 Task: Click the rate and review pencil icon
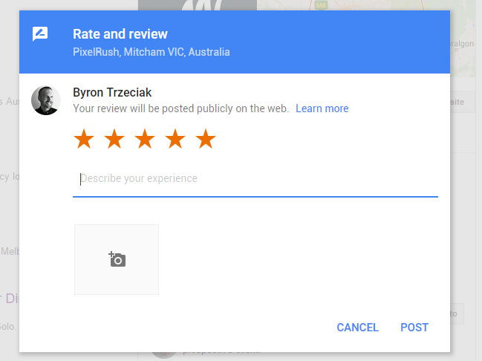40,35
